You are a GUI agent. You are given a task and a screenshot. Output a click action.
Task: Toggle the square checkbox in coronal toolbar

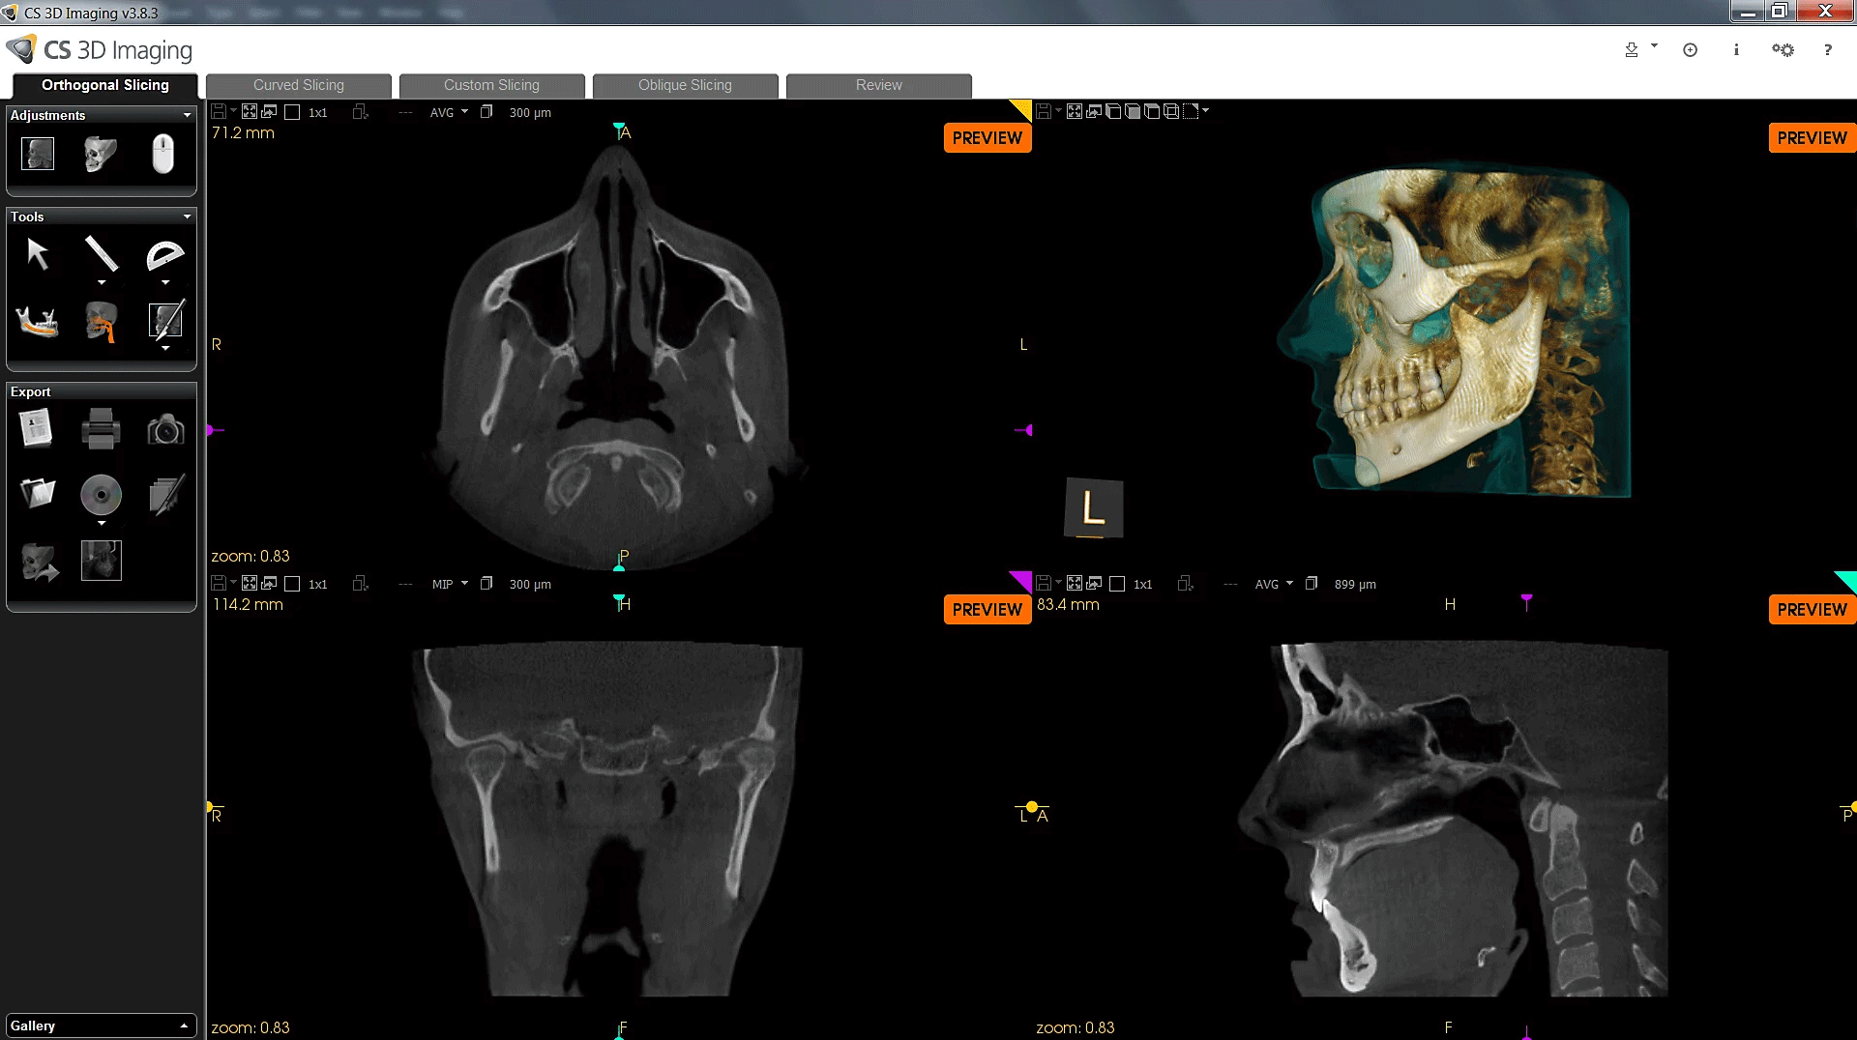(292, 584)
